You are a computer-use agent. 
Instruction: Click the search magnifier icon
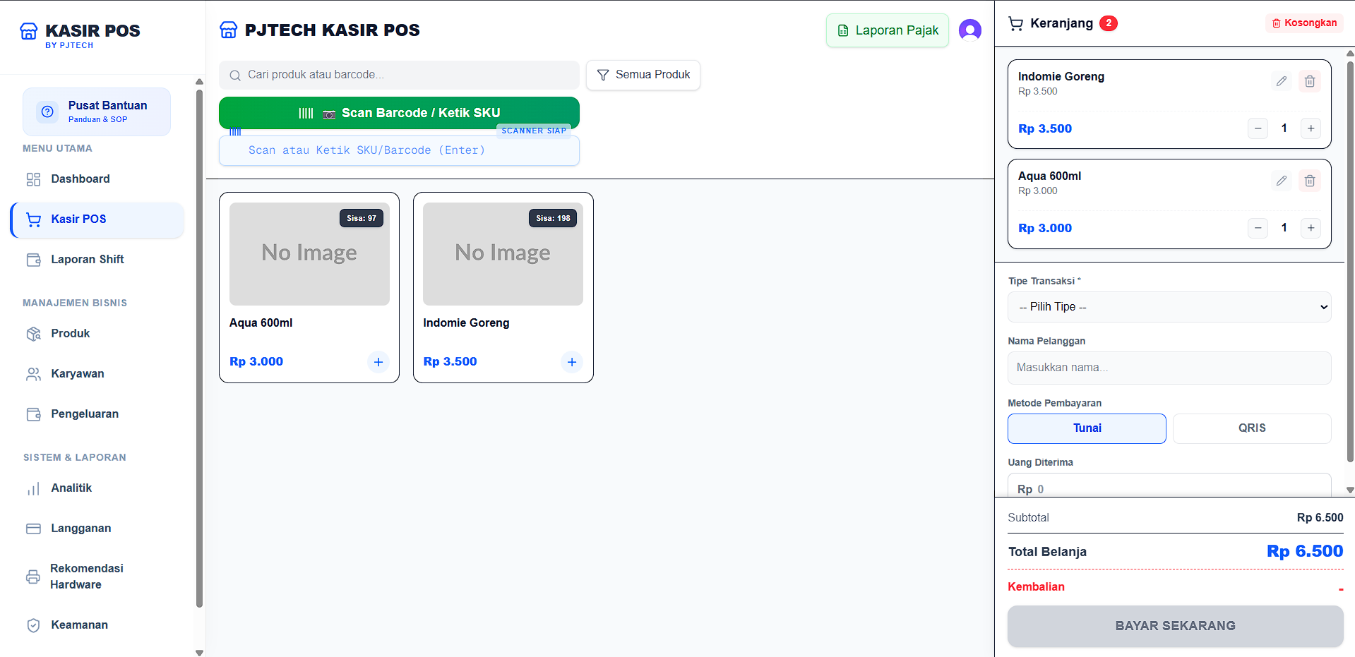pyautogui.click(x=235, y=75)
